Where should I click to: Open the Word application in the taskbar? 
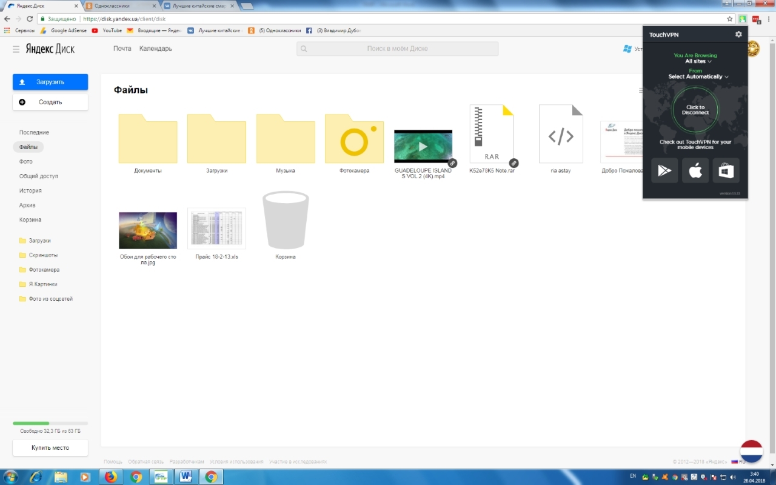186,477
